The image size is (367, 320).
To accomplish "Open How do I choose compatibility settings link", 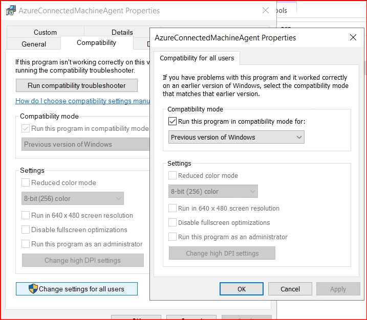I will pyautogui.click(x=82, y=101).
